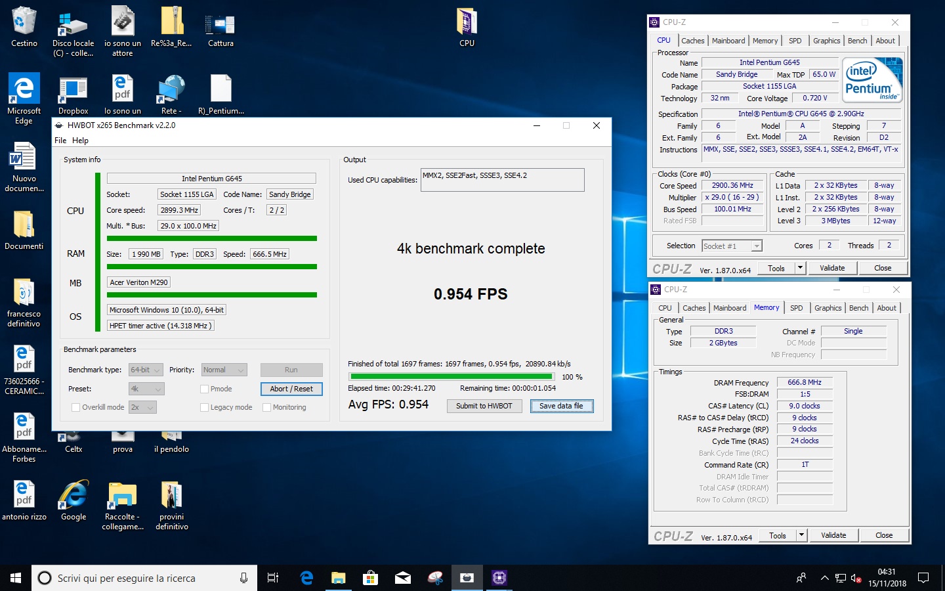
Task: Open About tab in lower CPU-Z window
Action: 887,308
